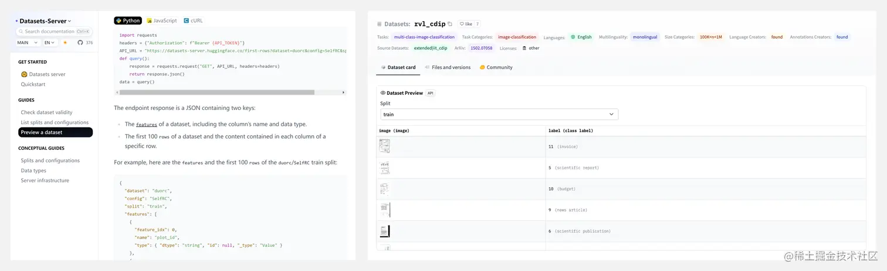Click the multi-class-image-classification task tag
Screen dimensions: 887x271
coord(424,37)
